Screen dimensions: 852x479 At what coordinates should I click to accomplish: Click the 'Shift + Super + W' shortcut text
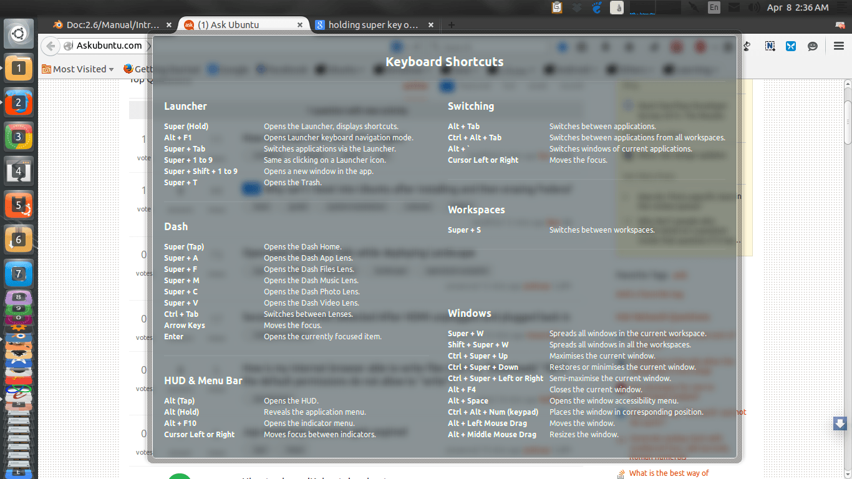pos(478,345)
